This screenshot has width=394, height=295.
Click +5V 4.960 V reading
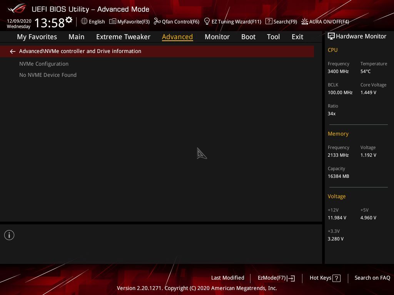tap(368, 218)
